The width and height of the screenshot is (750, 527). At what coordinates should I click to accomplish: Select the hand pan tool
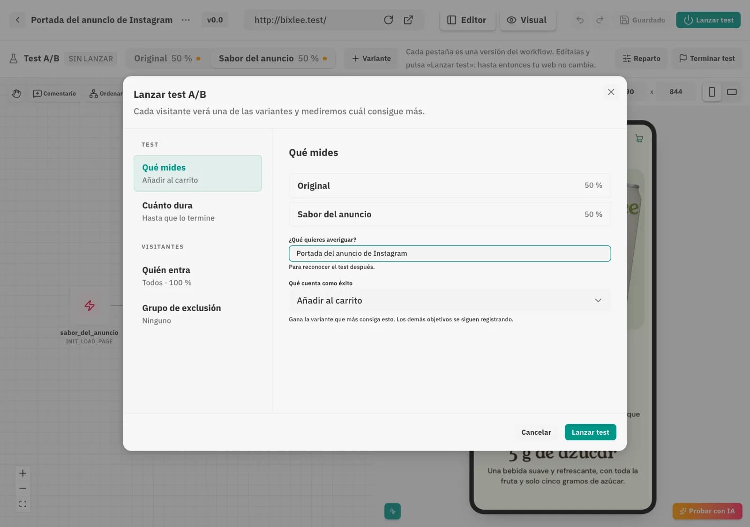[x=16, y=94]
